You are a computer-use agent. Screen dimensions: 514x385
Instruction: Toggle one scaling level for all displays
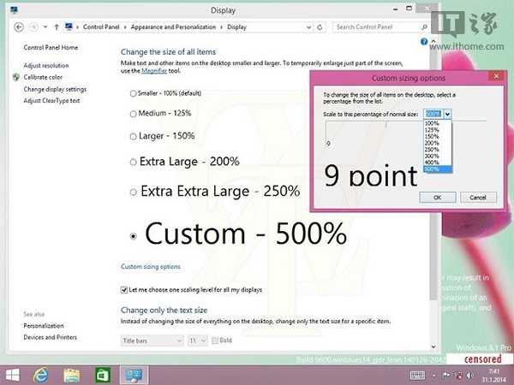(x=124, y=290)
